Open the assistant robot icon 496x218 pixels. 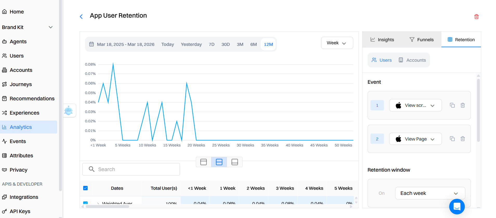[69, 110]
